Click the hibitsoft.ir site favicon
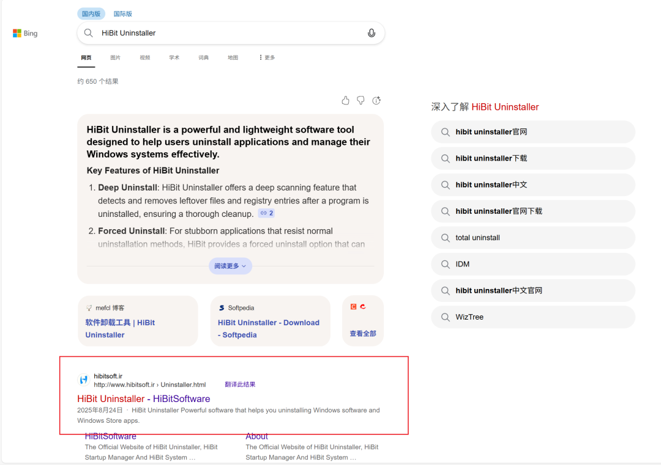 [83, 379]
